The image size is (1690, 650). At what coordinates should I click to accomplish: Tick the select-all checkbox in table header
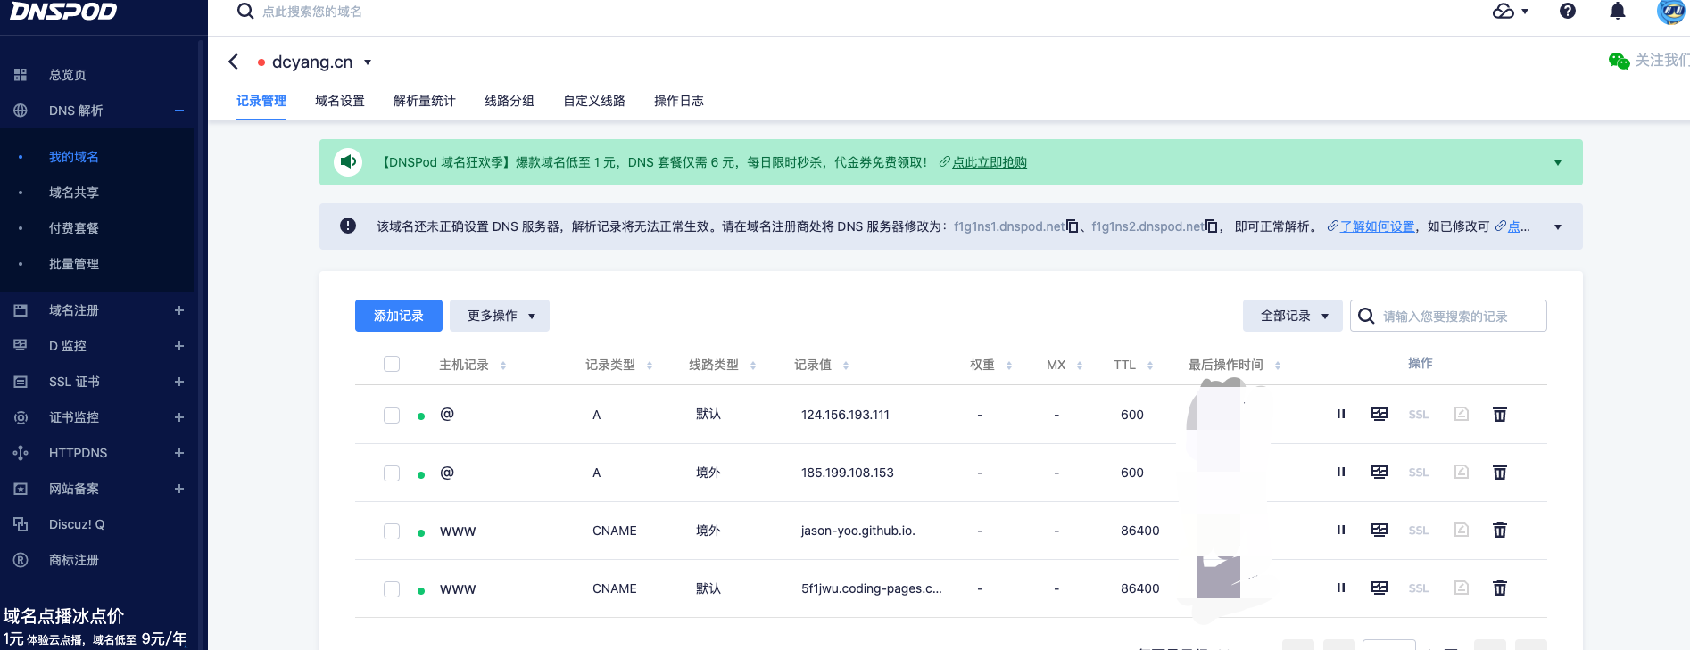pos(392,364)
